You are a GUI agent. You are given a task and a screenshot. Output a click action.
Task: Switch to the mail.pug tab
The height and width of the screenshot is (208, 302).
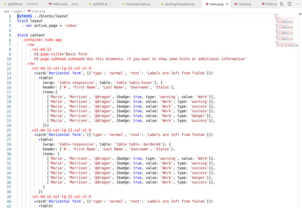coord(246,4)
